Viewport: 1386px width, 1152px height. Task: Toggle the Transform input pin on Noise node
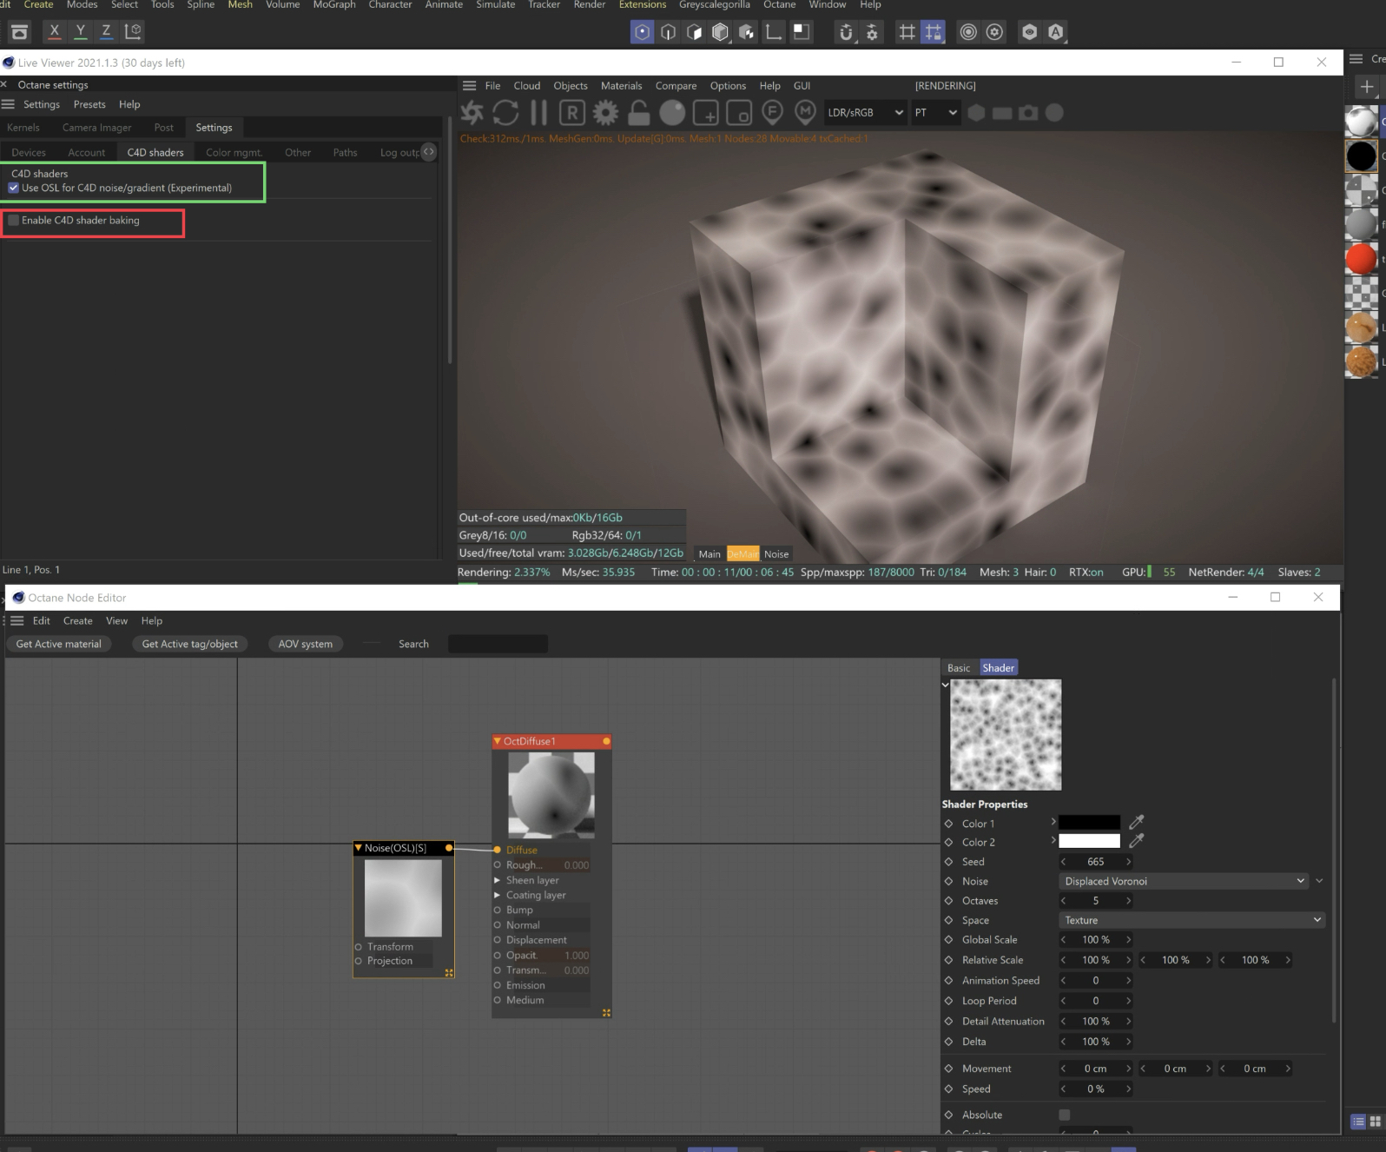tap(359, 947)
